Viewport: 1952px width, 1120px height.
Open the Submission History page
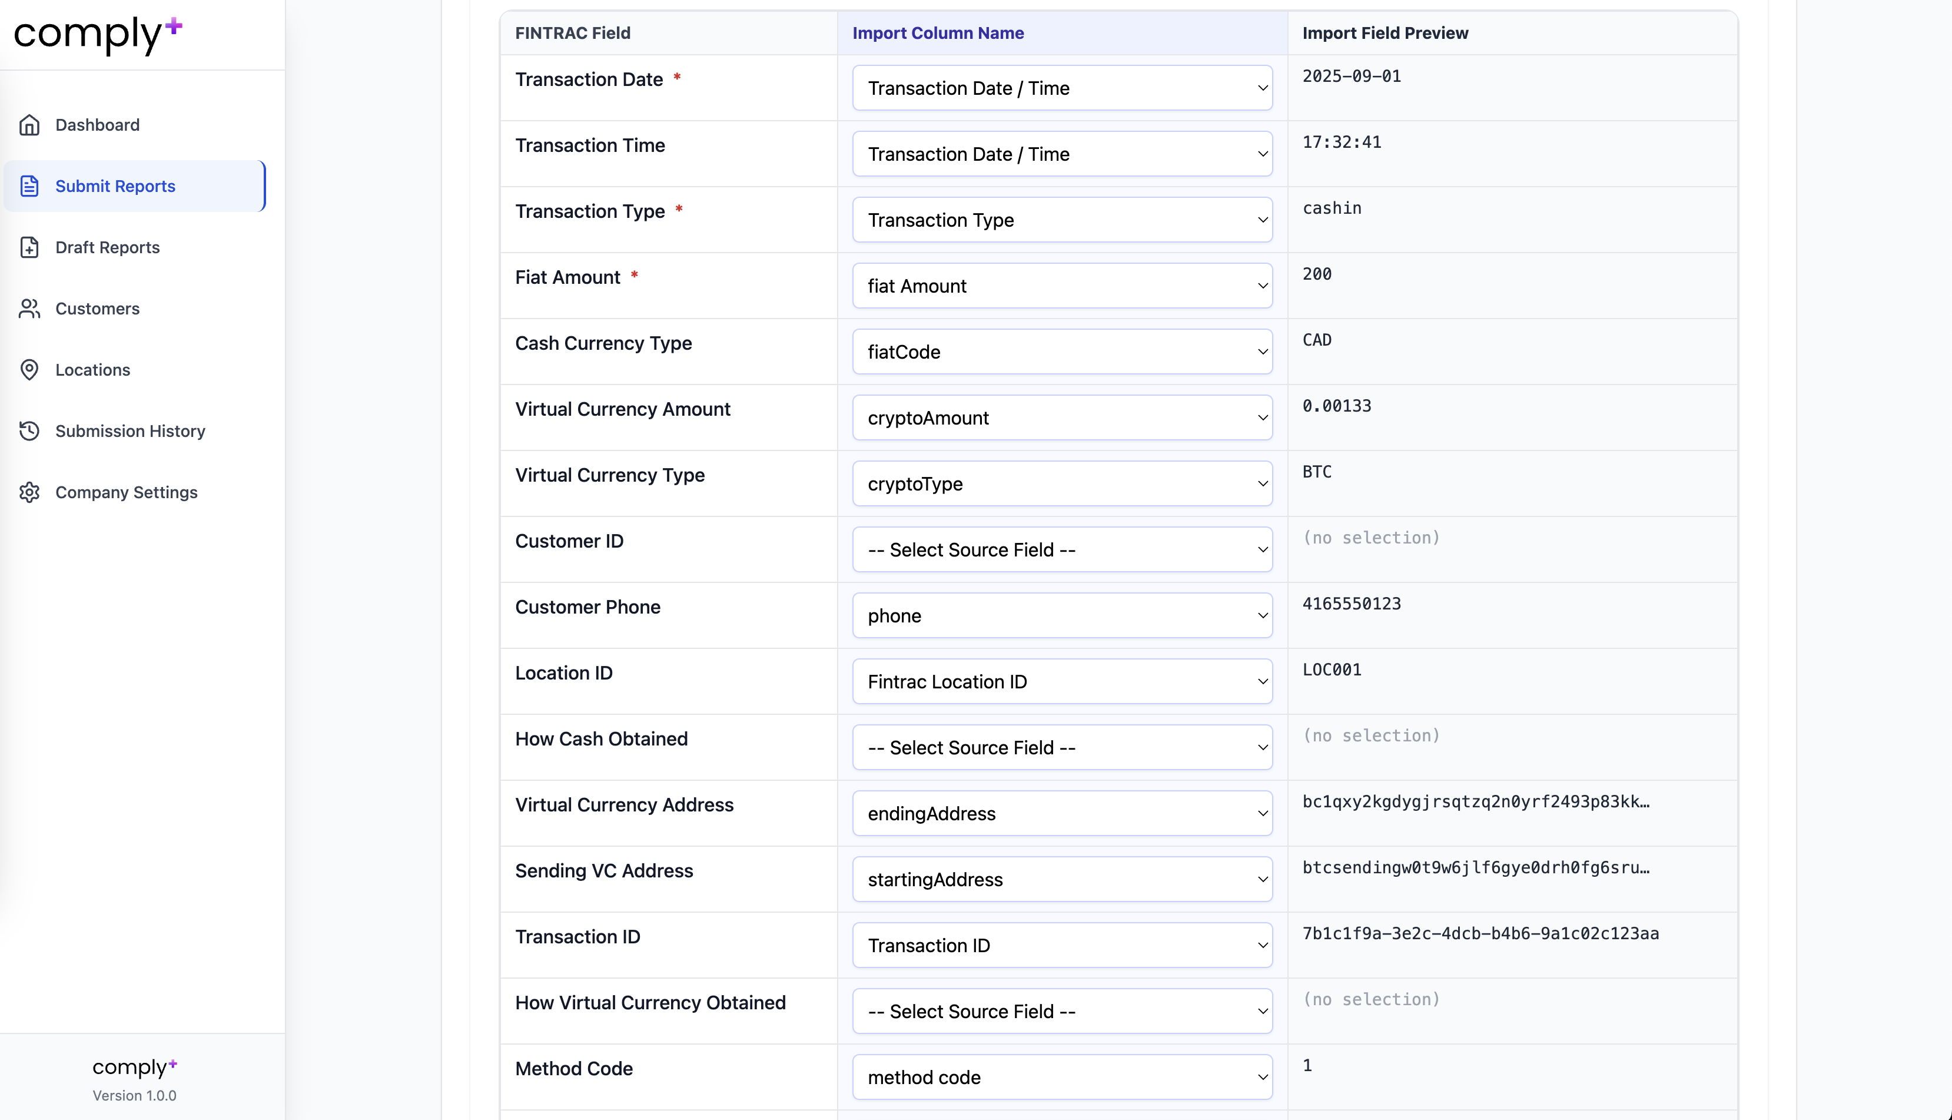(130, 431)
